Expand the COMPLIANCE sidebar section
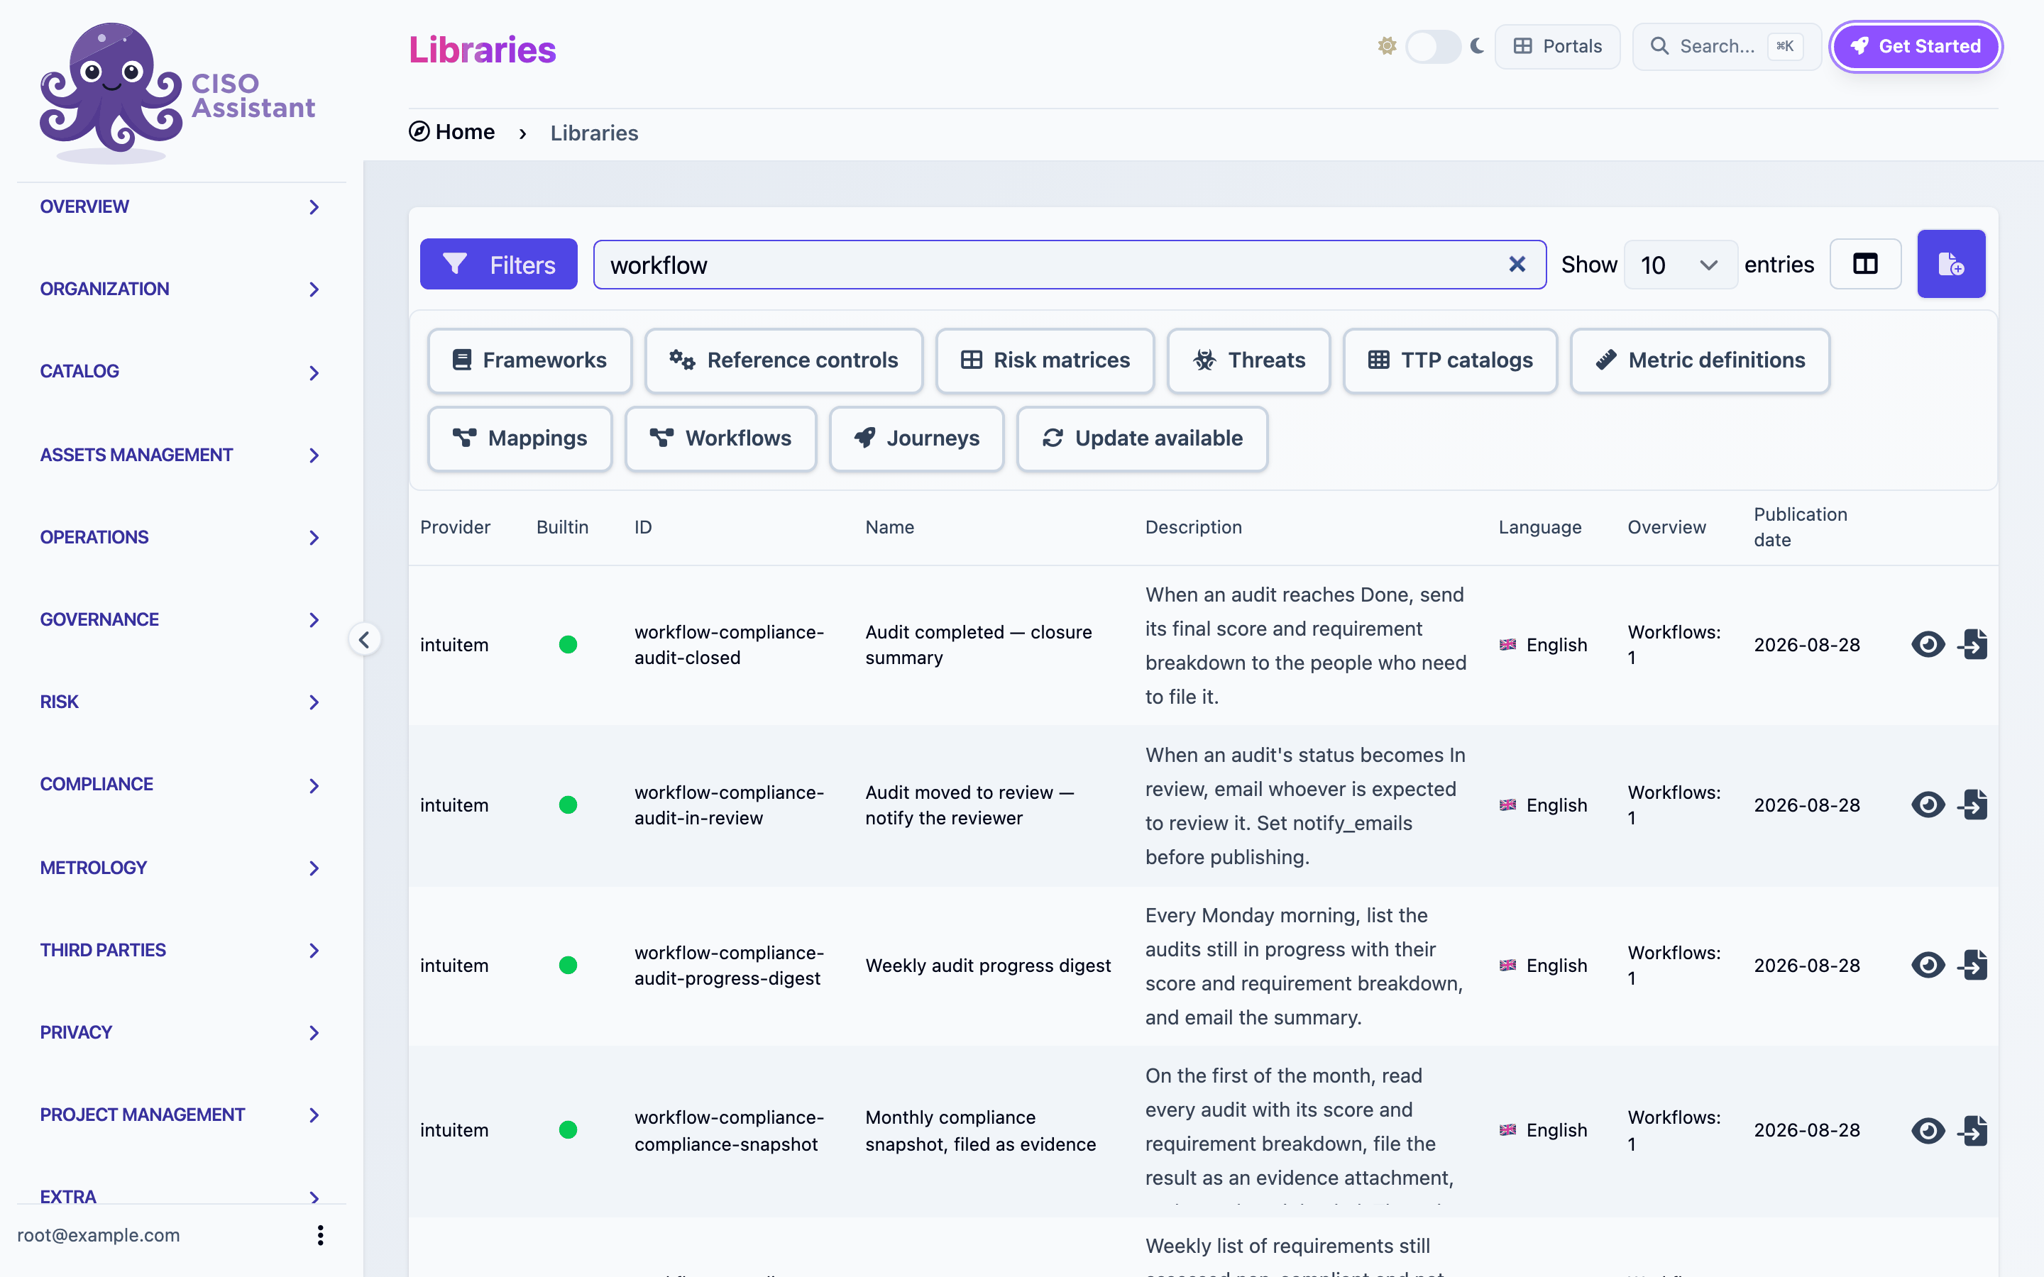This screenshot has height=1277, width=2044. point(180,785)
